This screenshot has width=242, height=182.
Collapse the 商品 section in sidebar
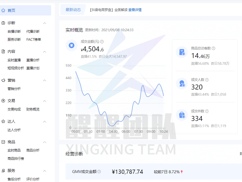point(44,142)
